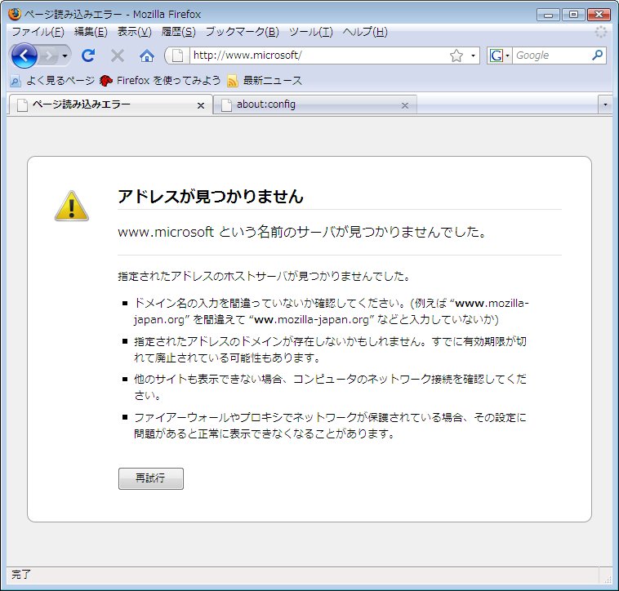
Task: Open the Google search engine selector
Action: [500, 56]
